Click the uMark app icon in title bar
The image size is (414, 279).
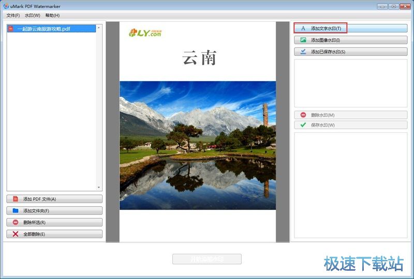point(6,6)
